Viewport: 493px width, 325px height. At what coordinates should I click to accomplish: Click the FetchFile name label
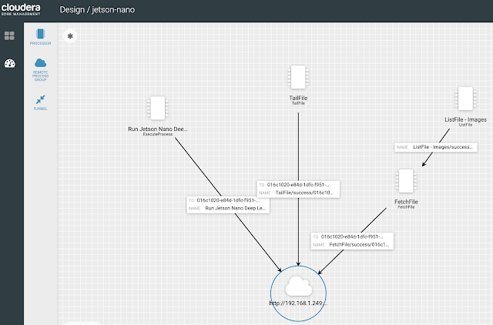tap(406, 202)
